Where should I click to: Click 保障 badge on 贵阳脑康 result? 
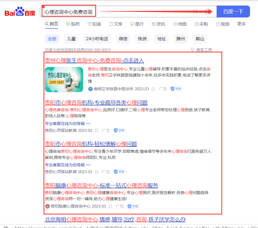pyautogui.click(x=134, y=206)
